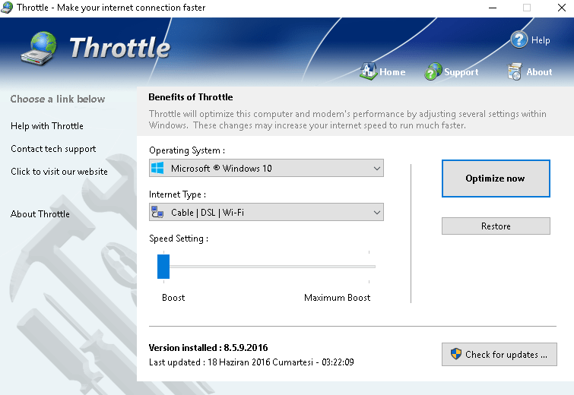Open the Help with Throttle link
This screenshot has width=574, height=395.
click(x=47, y=126)
